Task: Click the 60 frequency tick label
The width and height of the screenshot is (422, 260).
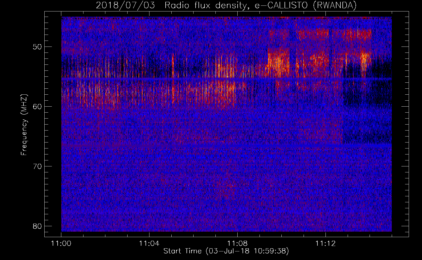Action: tap(38, 107)
